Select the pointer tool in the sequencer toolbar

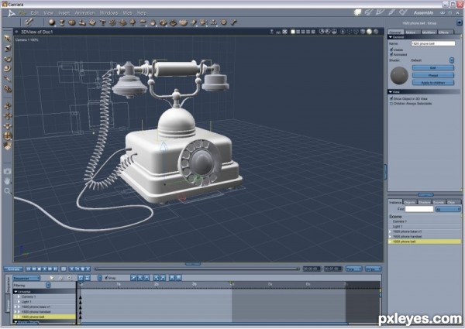point(52,278)
